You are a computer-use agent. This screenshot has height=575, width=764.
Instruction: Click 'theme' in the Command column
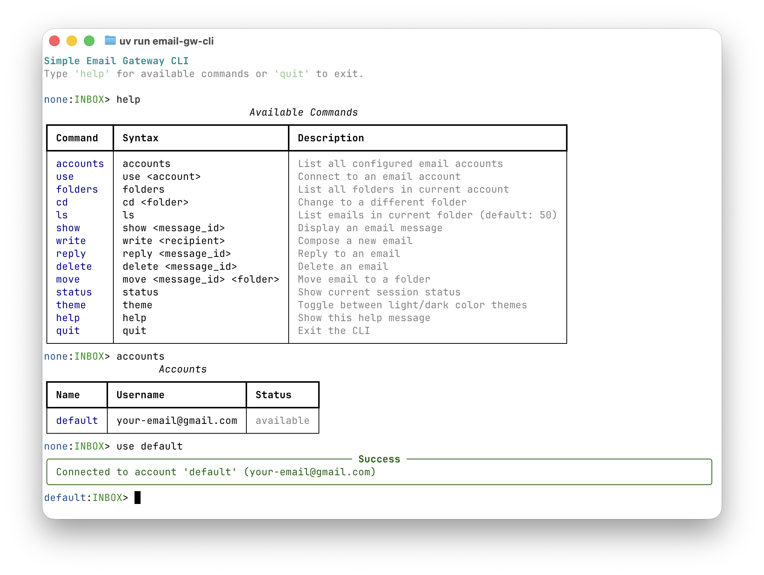[71, 305]
